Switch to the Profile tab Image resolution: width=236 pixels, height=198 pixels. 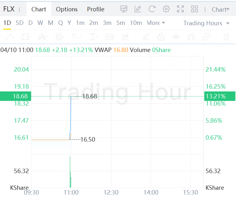point(96,9)
